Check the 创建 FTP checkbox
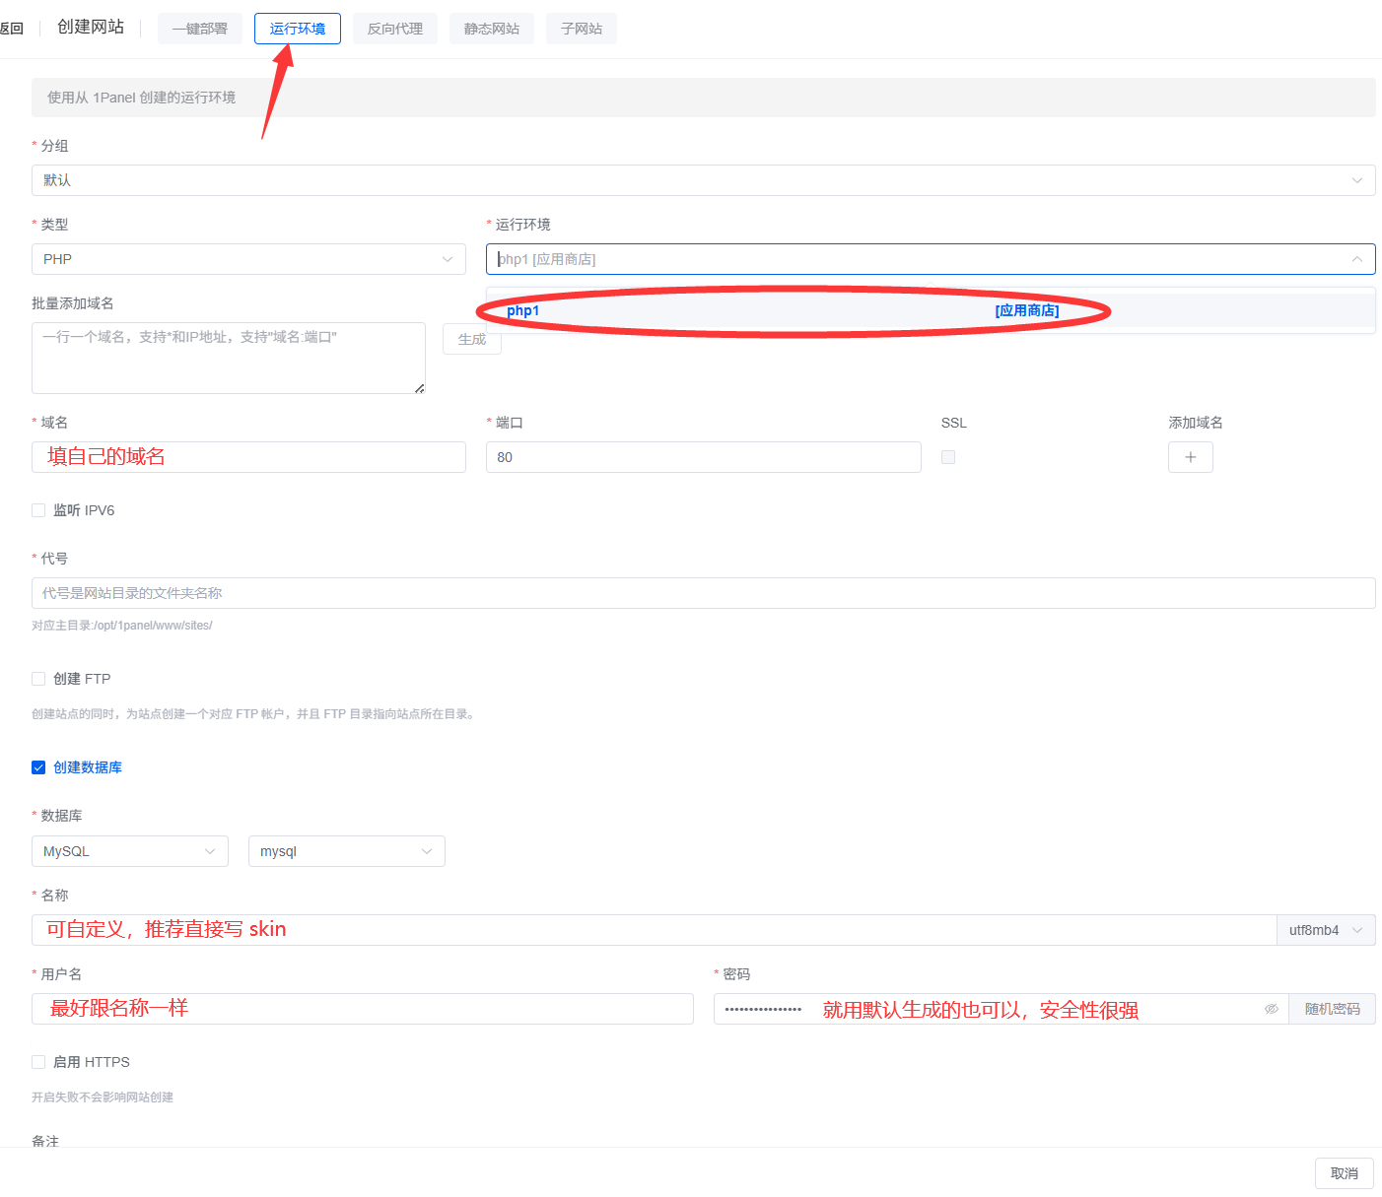This screenshot has height=1197, width=1382. click(38, 679)
